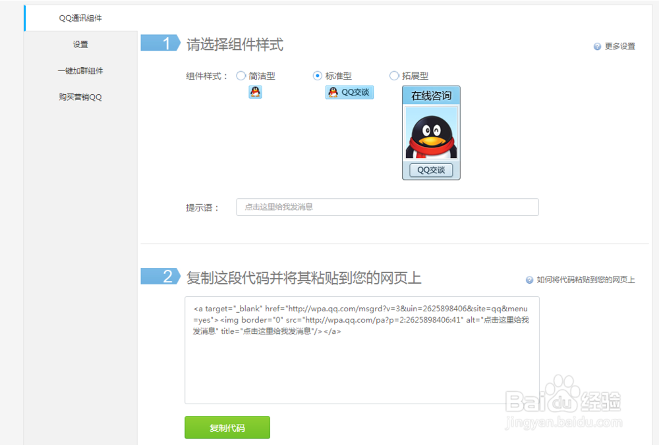Click the 提示语： label
This screenshot has height=445, width=659.
pyautogui.click(x=203, y=208)
